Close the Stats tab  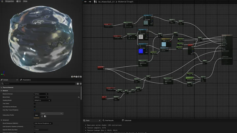click(99, 121)
